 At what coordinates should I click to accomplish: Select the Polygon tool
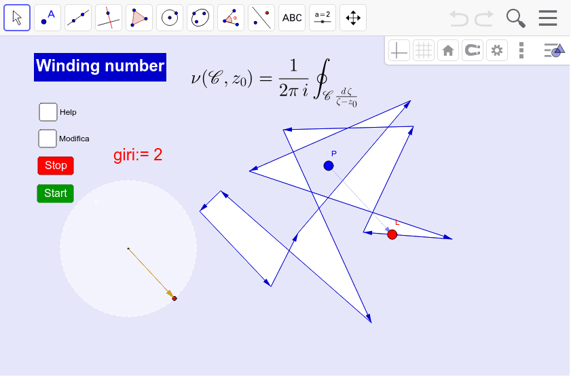point(139,18)
